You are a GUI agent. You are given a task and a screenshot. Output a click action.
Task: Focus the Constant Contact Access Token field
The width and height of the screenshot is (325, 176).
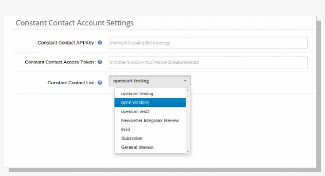pos(208,62)
